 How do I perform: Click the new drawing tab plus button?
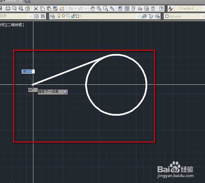27,1
